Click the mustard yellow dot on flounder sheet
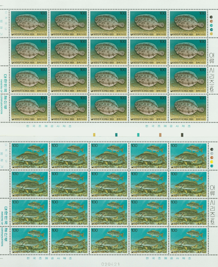The image size is (218, 267). (211, 34)
